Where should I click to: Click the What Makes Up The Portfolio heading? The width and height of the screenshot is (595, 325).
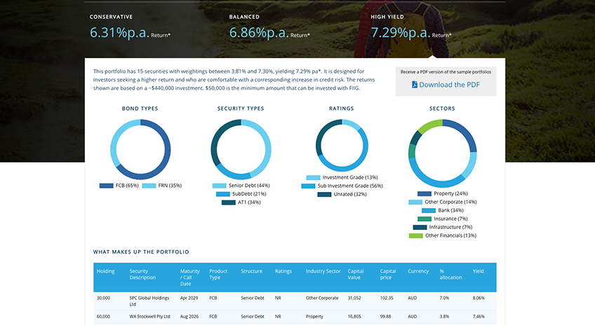141,252
